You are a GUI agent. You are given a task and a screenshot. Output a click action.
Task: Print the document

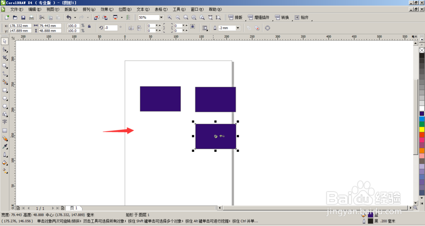click(x=31, y=17)
